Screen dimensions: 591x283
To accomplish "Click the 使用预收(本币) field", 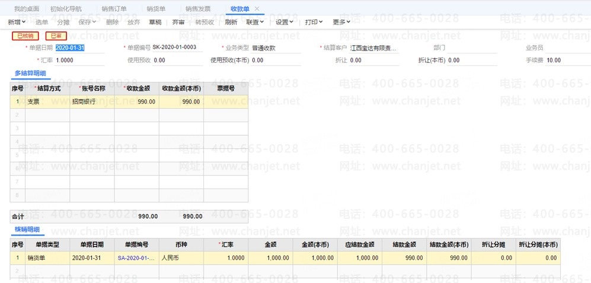I will [276, 60].
